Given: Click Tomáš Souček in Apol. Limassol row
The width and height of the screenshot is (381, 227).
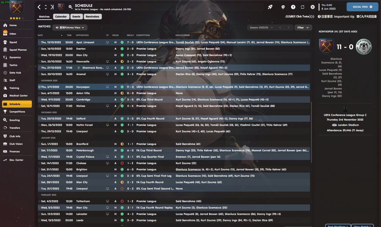Looking at the screenshot, I should tap(185, 42).
